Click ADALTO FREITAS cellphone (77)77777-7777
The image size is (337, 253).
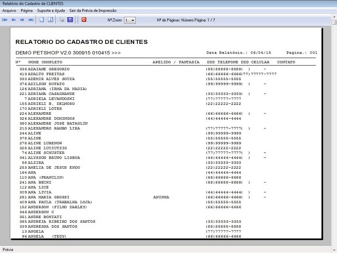(259, 74)
